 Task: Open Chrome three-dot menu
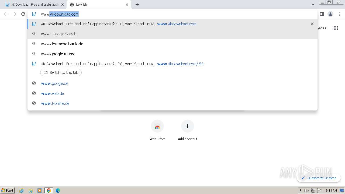coord(339,14)
